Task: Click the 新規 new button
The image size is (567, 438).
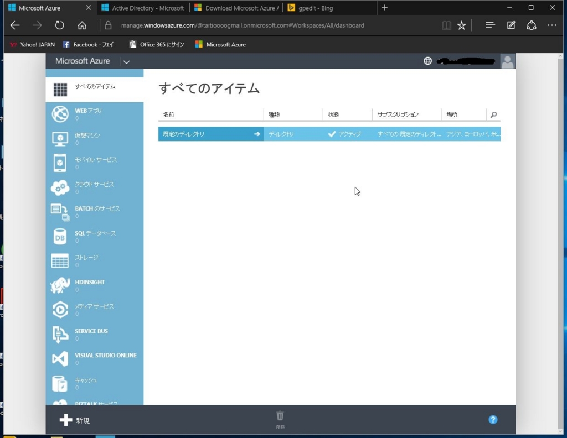Action: (x=75, y=420)
